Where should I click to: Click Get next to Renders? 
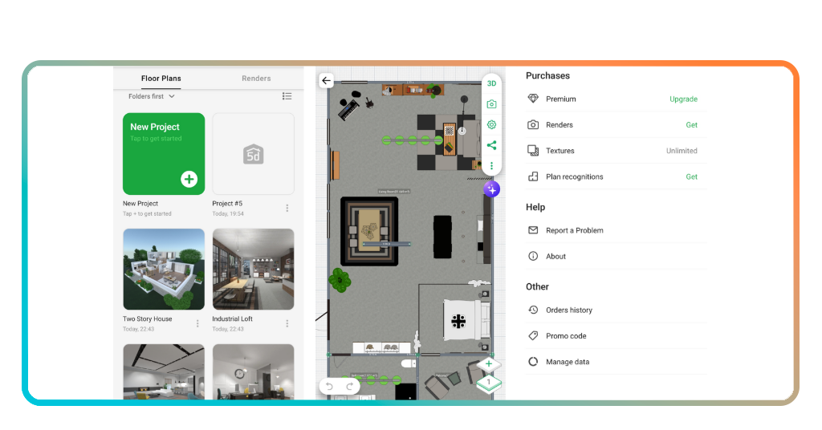691,124
